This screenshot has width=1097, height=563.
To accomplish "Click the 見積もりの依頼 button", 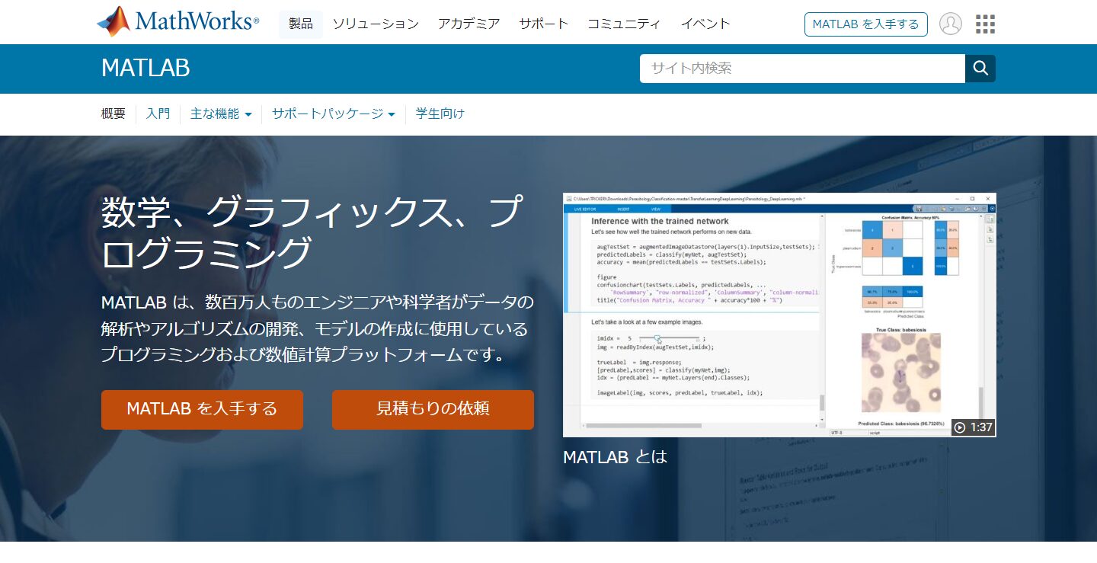I will [433, 409].
